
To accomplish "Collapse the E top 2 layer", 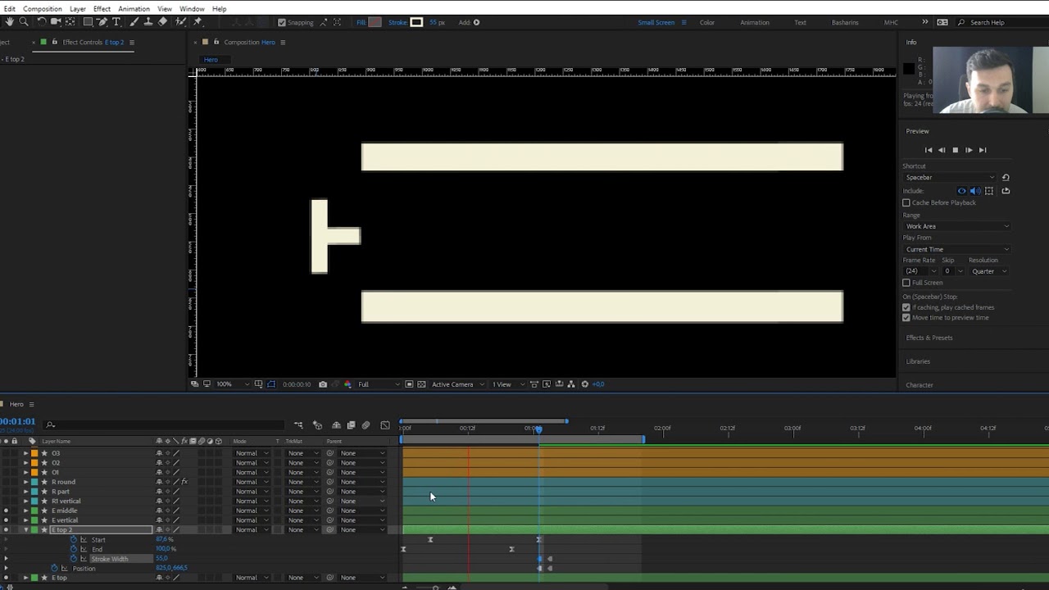I will (x=25, y=530).
